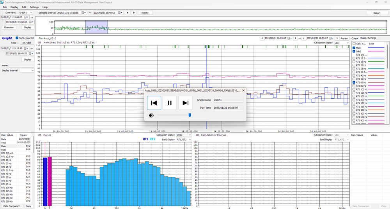Viewport: 390px width, 209px height.
Task: Step cursor end time forward with right arrow
Action: [x=337, y=38]
